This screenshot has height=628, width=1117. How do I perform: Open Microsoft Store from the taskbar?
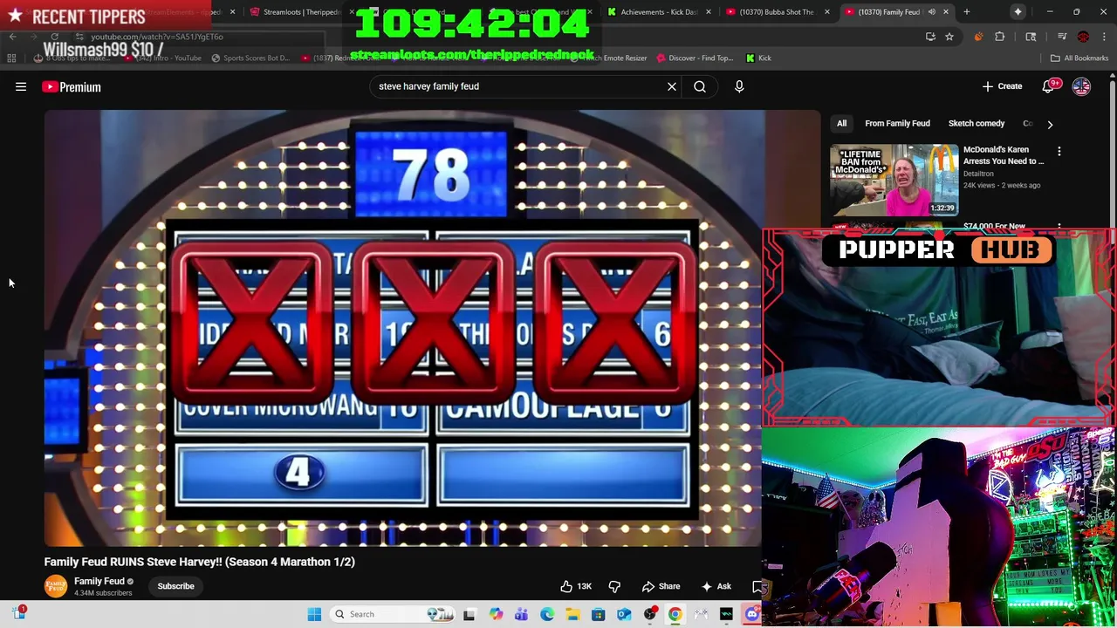[x=598, y=614]
